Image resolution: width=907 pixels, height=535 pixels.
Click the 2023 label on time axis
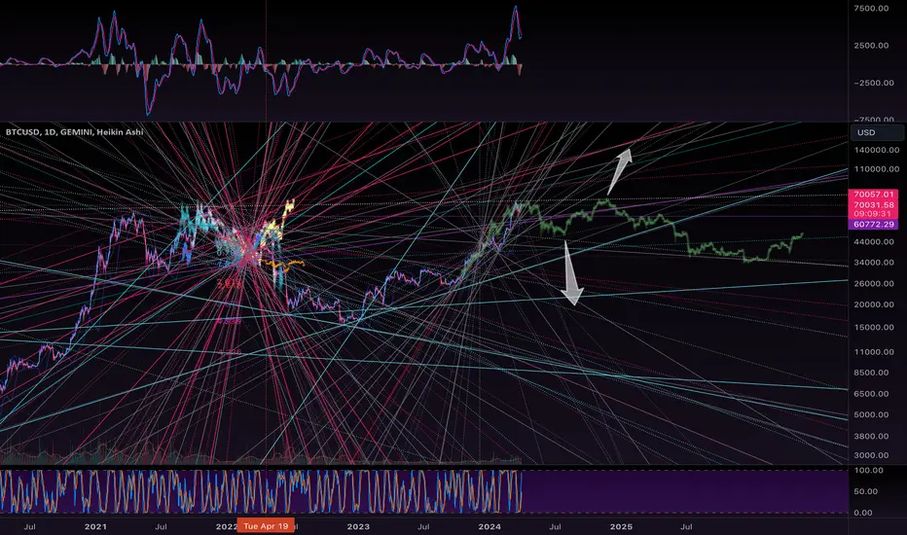358,527
